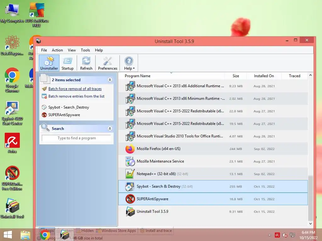Viewport: 322px width, 241px height.
Task: Sort by Installed On column header
Action: pyautogui.click(x=264, y=76)
